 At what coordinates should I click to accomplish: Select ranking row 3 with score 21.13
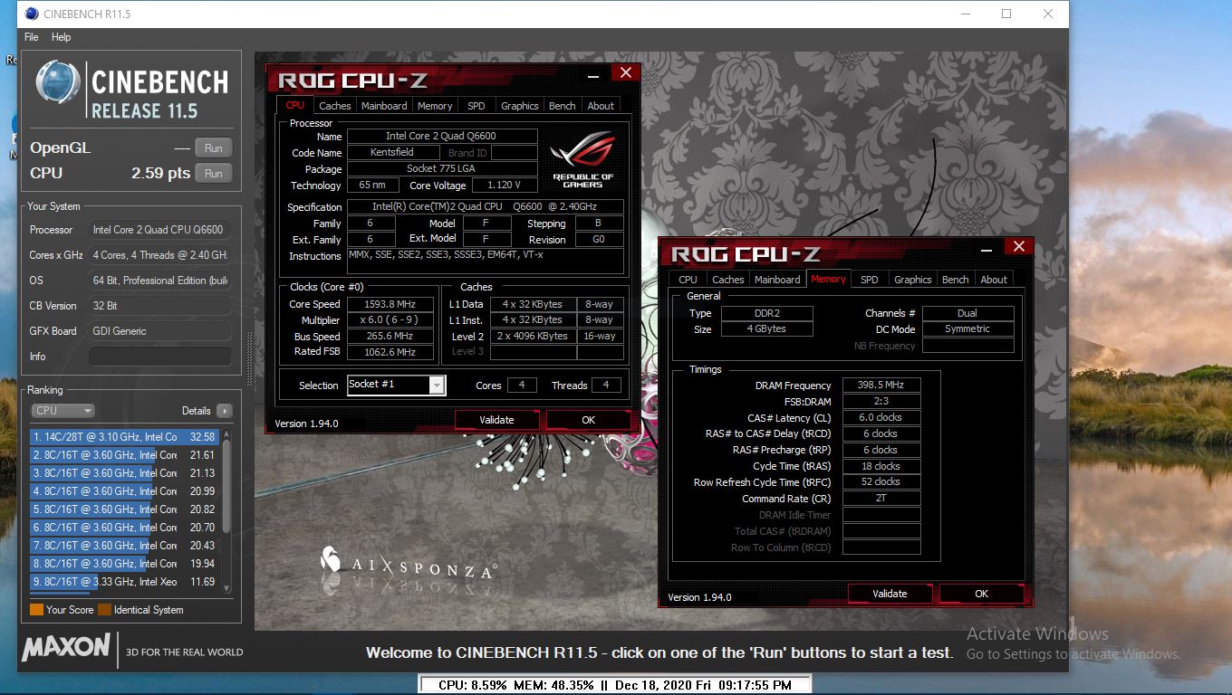125,473
